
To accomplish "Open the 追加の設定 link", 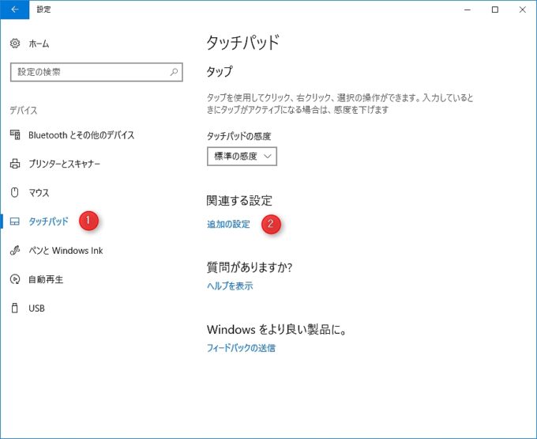I will coord(228,225).
